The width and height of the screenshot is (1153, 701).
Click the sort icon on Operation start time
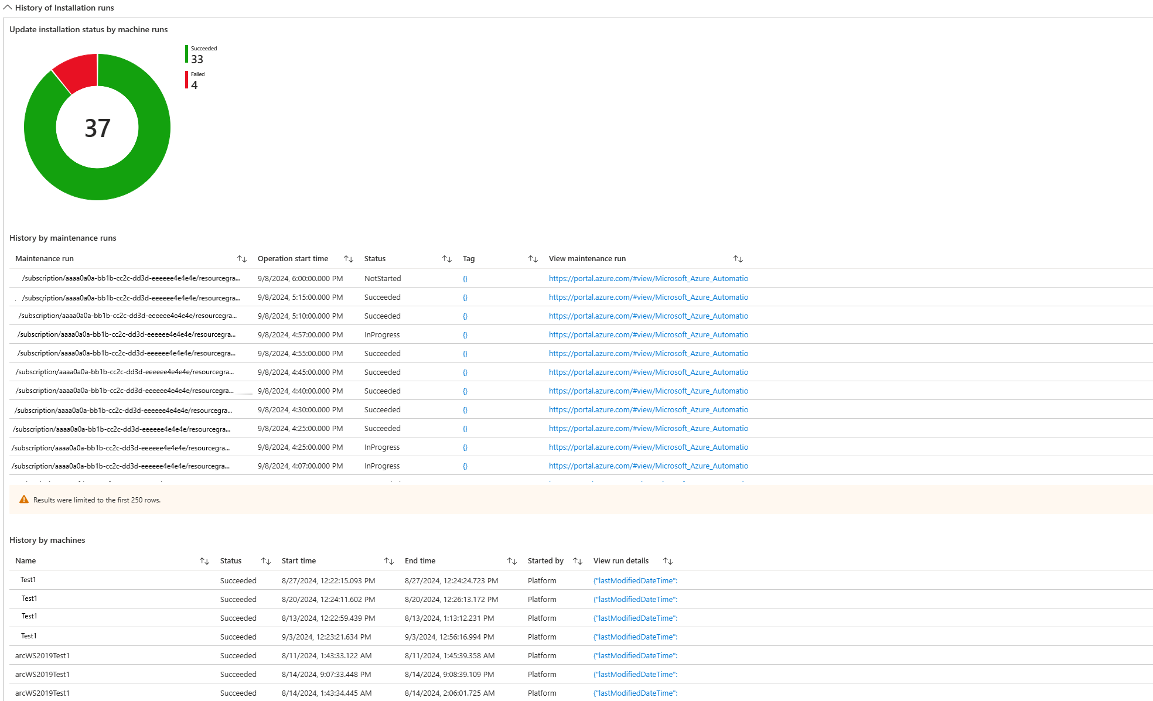click(346, 258)
